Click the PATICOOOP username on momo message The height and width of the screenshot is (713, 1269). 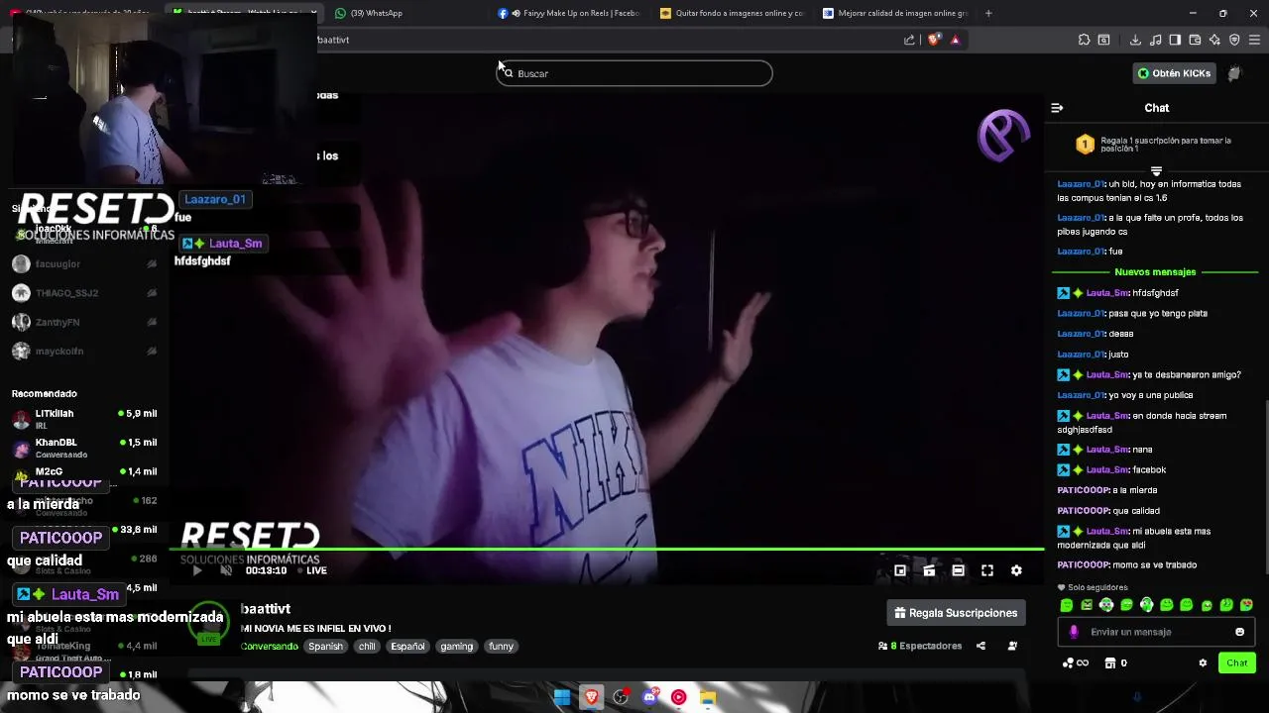click(x=1083, y=565)
